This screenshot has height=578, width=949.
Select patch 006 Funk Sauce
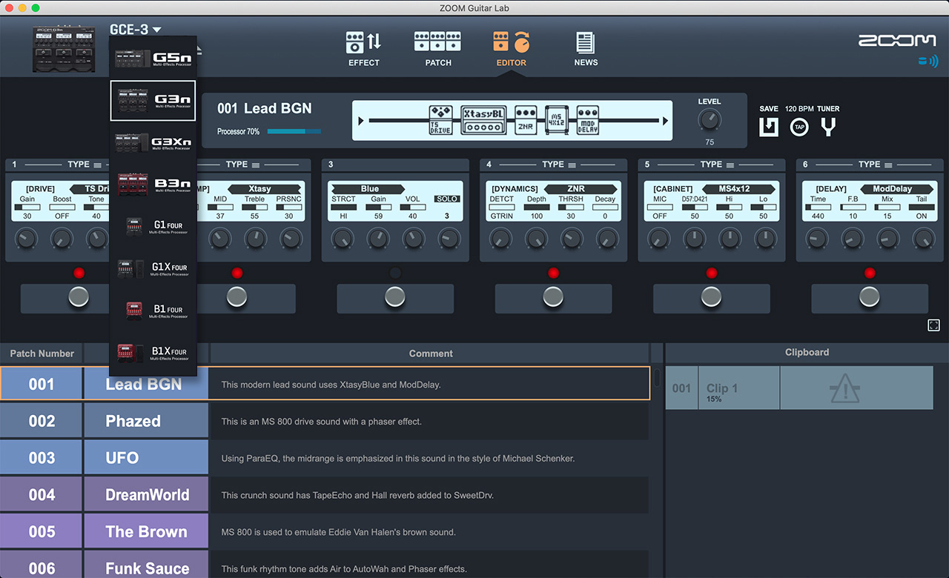click(325, 565)
